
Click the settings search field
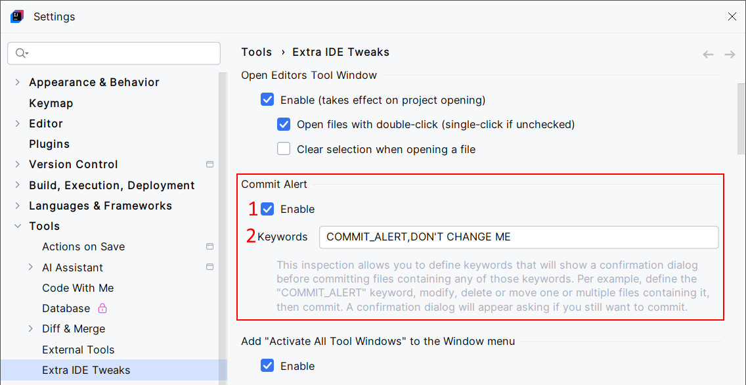114,53
